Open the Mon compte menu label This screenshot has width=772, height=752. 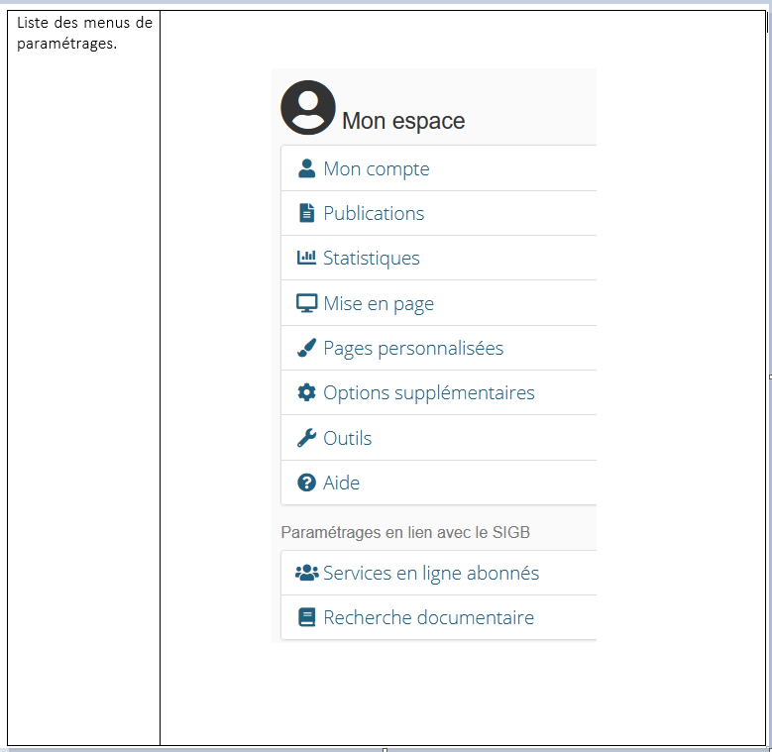(x=377, y=168)
